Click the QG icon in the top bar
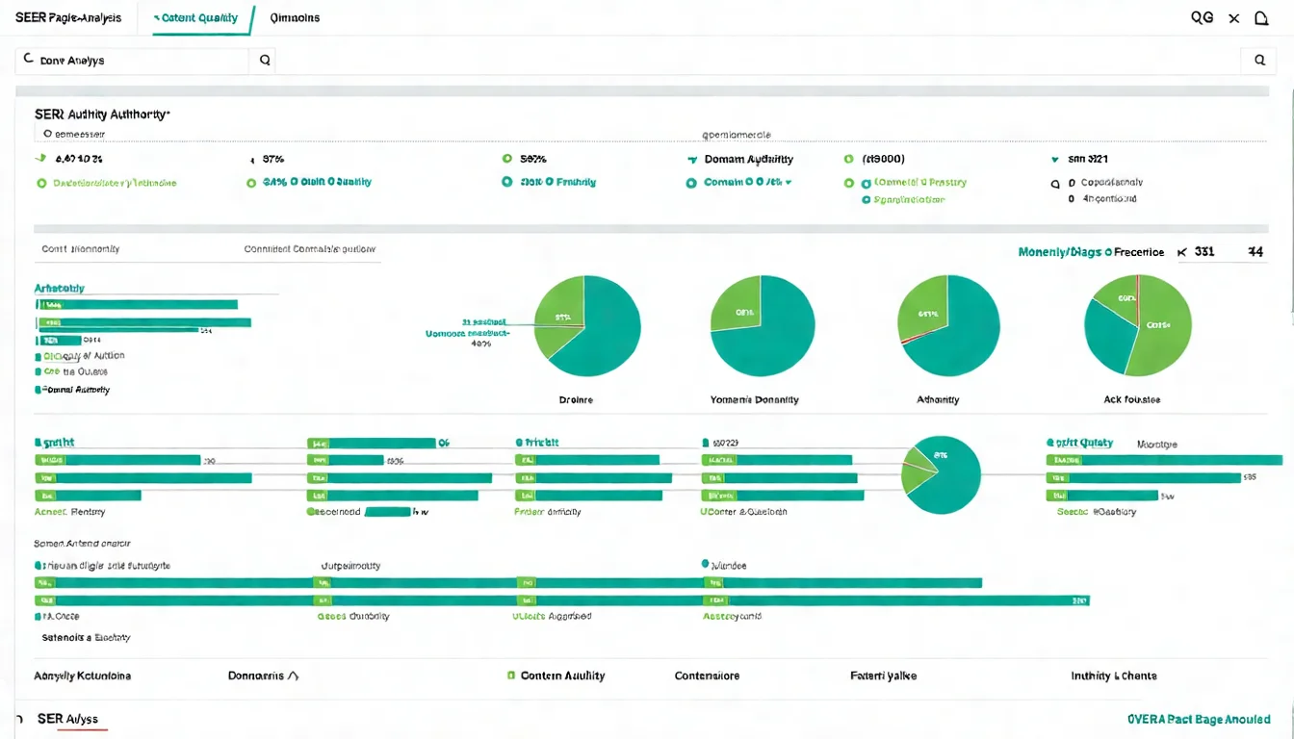 pyautogui.click(x=1202, y=18)
